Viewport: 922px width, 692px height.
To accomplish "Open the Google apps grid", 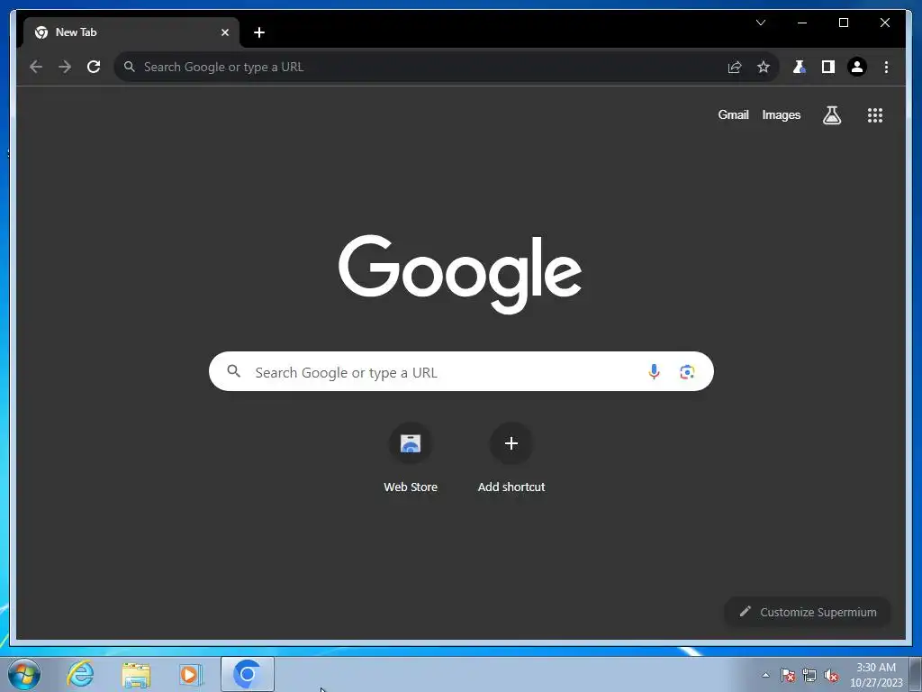I will pos(875,115).
